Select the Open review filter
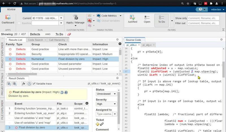The width and height of the screenshot is (226, 132). click(147, 19)
